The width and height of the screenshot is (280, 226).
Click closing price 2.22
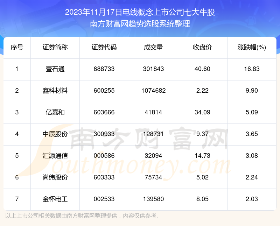click(x=202, y=91)
